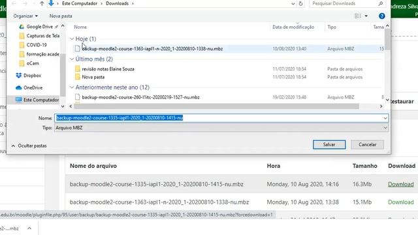This screenshot has height=235, width=418.
Task: Click course-1363 backup file name in Moodle table
Action: pos(159,202)
